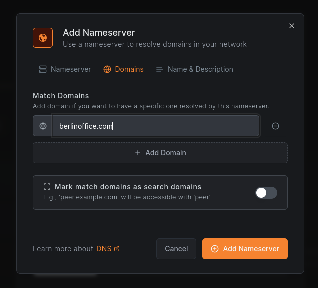Select the Domains tab
Screen dimensions: 318x288
(123, 69)
